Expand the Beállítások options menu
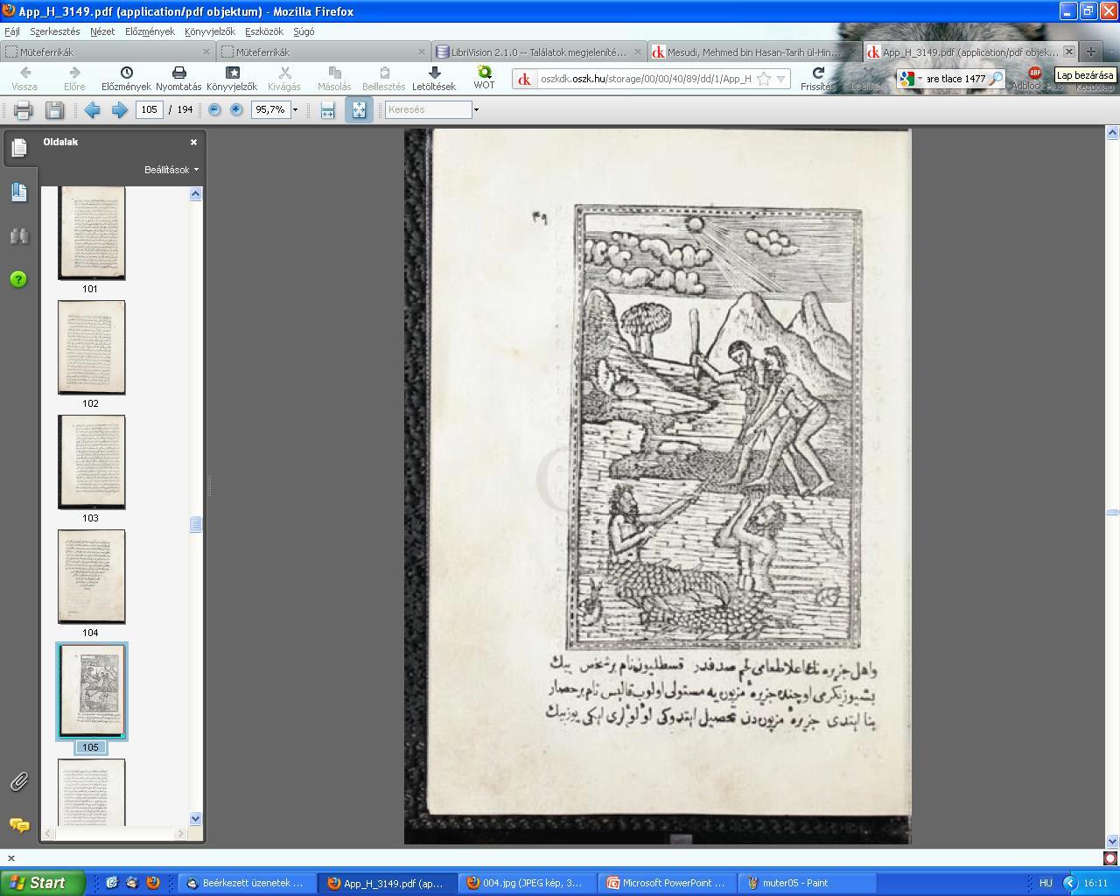This screenshot has width=1120, height=896. pyautogui.click(x=171, y=170)
